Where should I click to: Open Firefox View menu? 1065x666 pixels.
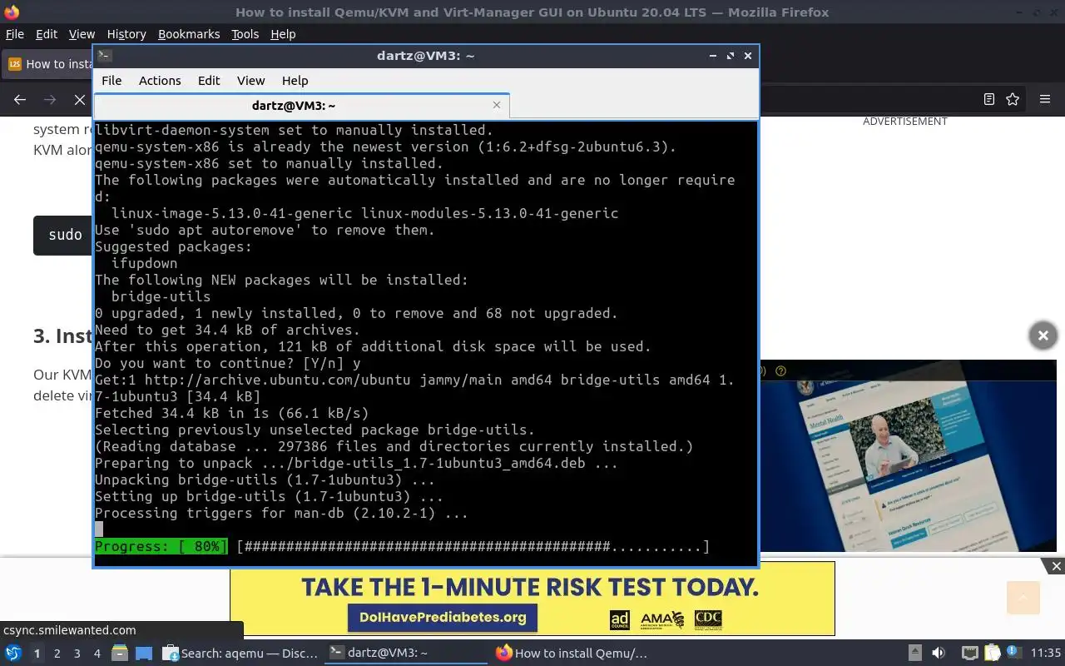[82, 34]
